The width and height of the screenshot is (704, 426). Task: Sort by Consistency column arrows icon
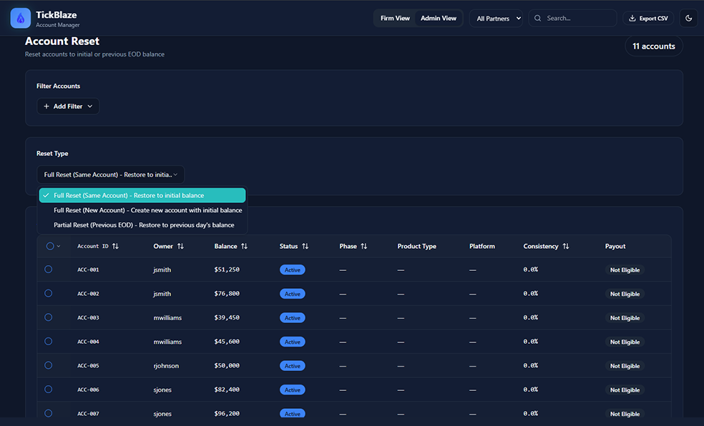pos(566,247)
